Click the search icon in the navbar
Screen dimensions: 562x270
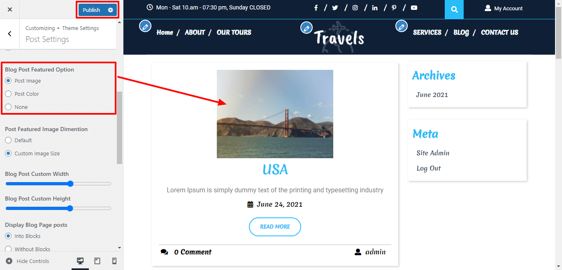click(454, 9)
